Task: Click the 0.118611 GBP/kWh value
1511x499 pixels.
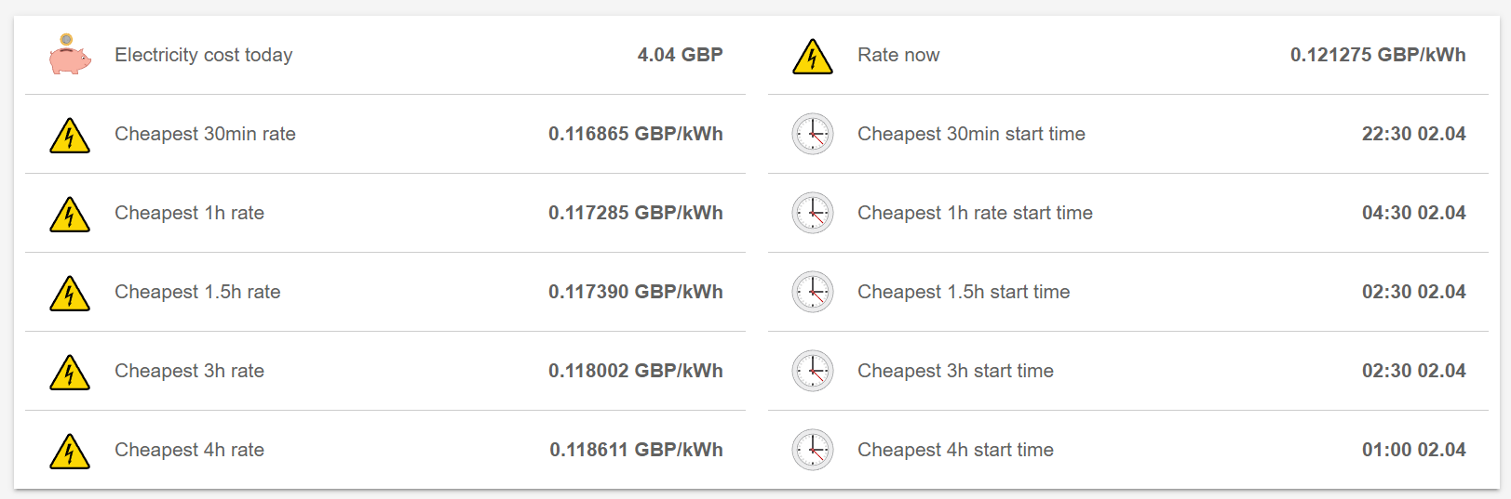Action: [x=636, y=450]
